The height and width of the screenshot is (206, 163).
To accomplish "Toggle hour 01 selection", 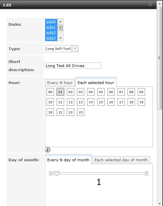I will (60, 92).
